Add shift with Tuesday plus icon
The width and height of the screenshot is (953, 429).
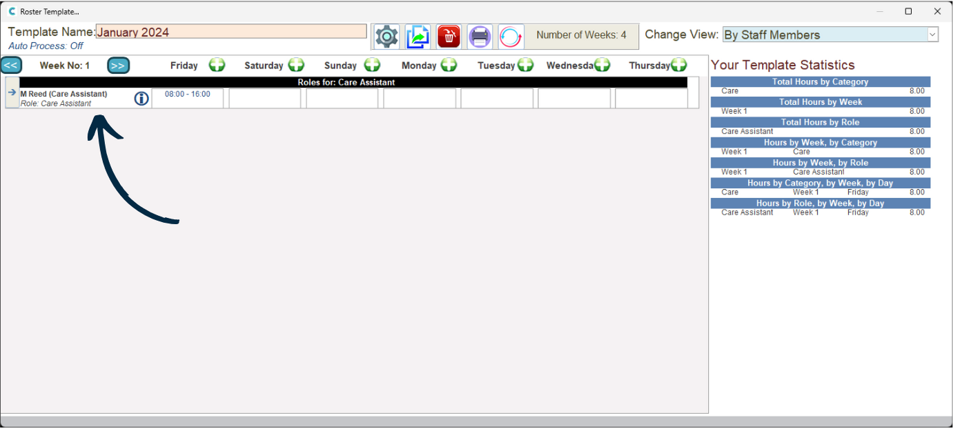point(525,65)
